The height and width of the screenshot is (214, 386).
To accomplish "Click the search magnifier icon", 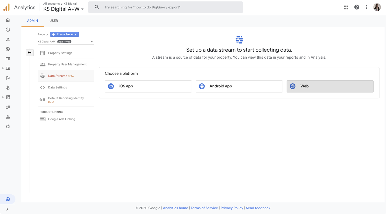I will [97, 7].
